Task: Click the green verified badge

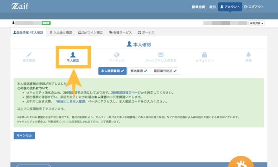Action: pyautogui.click(x=46, y=23)
